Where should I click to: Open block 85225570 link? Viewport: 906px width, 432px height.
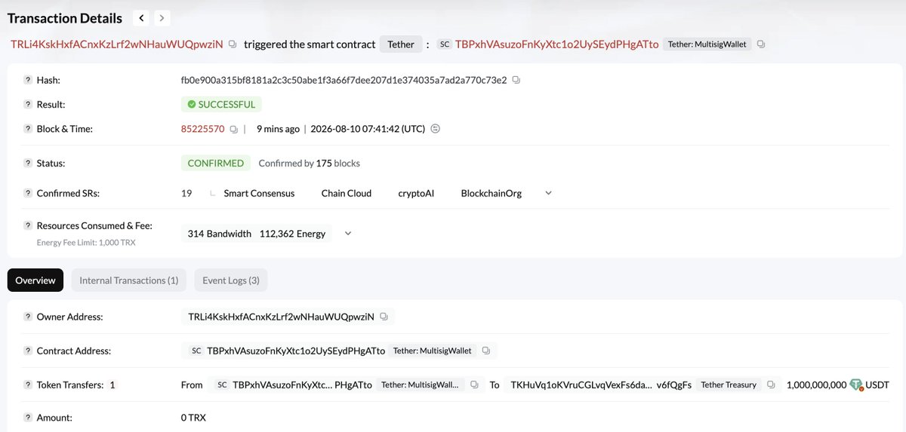point(202,129)
